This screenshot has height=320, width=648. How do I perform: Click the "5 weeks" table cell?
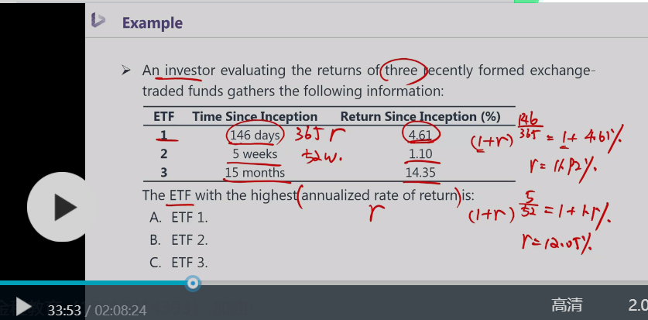[255, 154]
